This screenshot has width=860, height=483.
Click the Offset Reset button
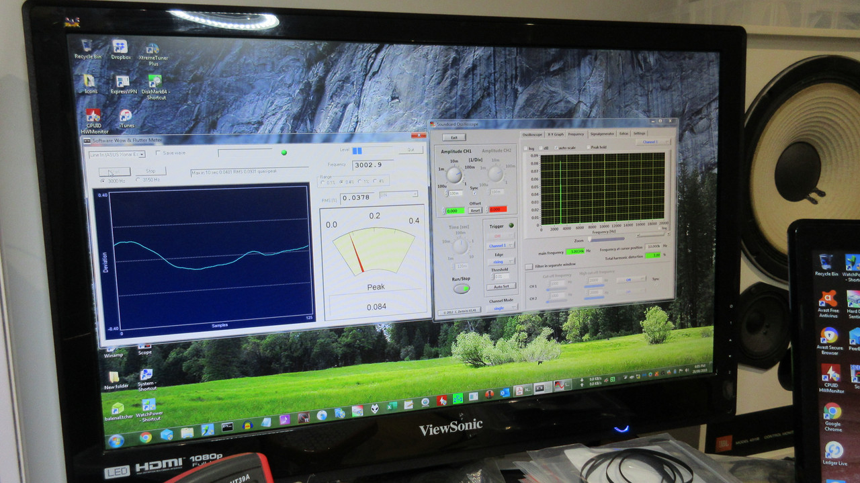click(475, 210)
